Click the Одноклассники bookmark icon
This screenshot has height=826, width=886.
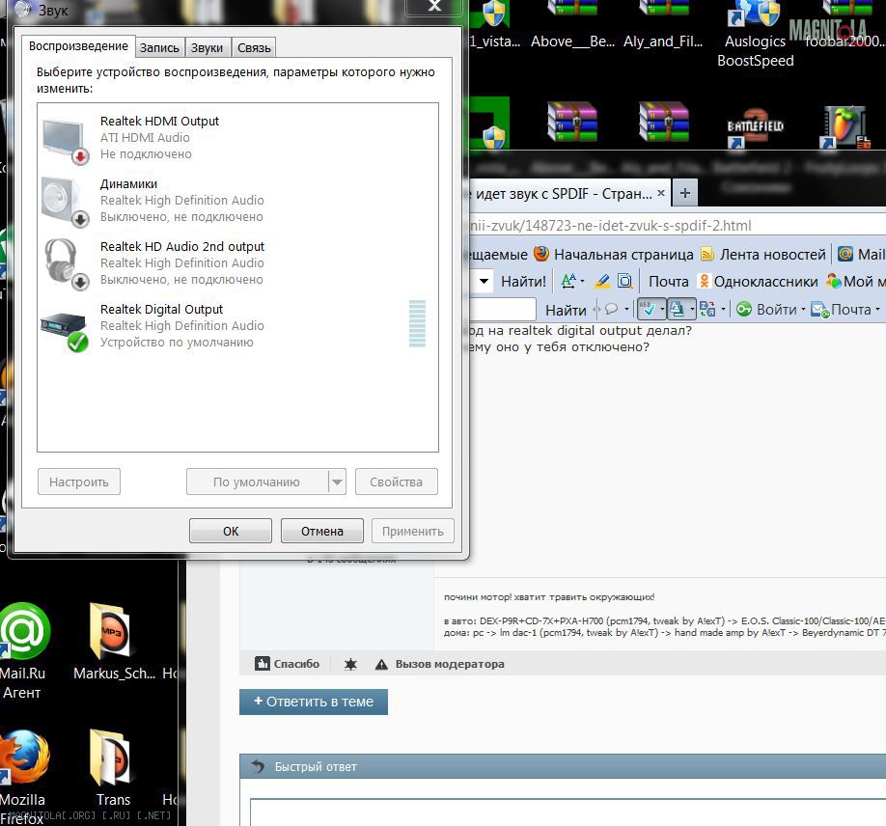704,281
